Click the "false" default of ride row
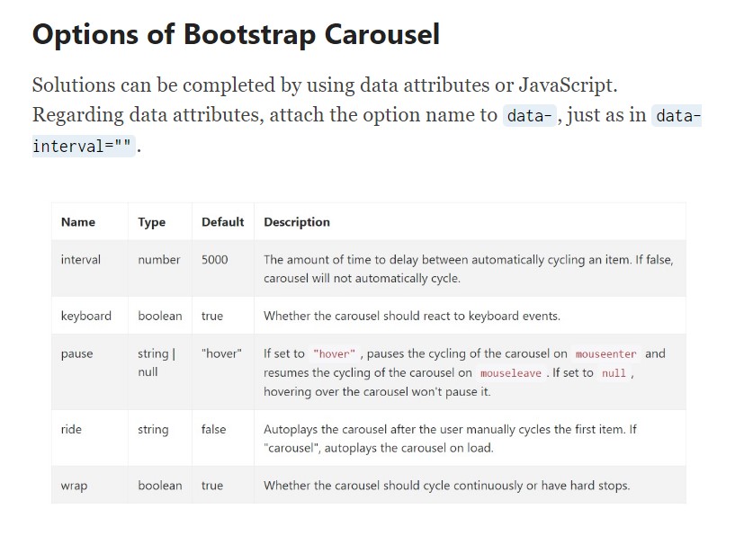 214,429
